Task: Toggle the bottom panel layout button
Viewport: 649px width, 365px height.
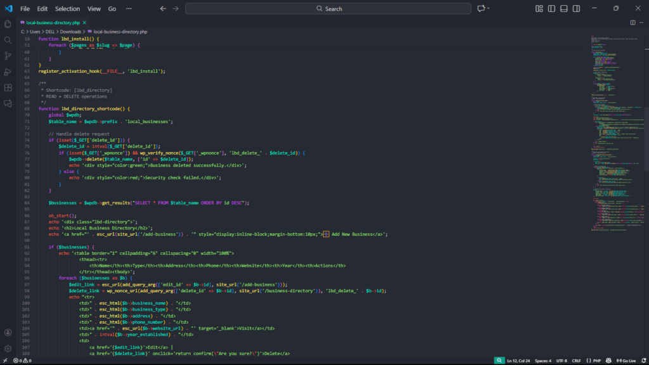Action: point(563,8)
